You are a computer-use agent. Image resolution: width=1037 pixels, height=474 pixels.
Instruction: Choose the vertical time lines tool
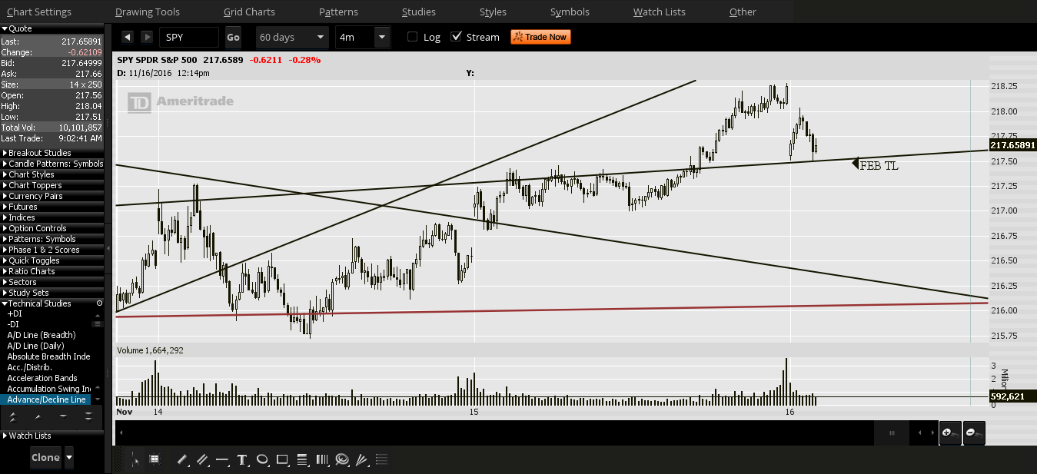pos(322,459)
